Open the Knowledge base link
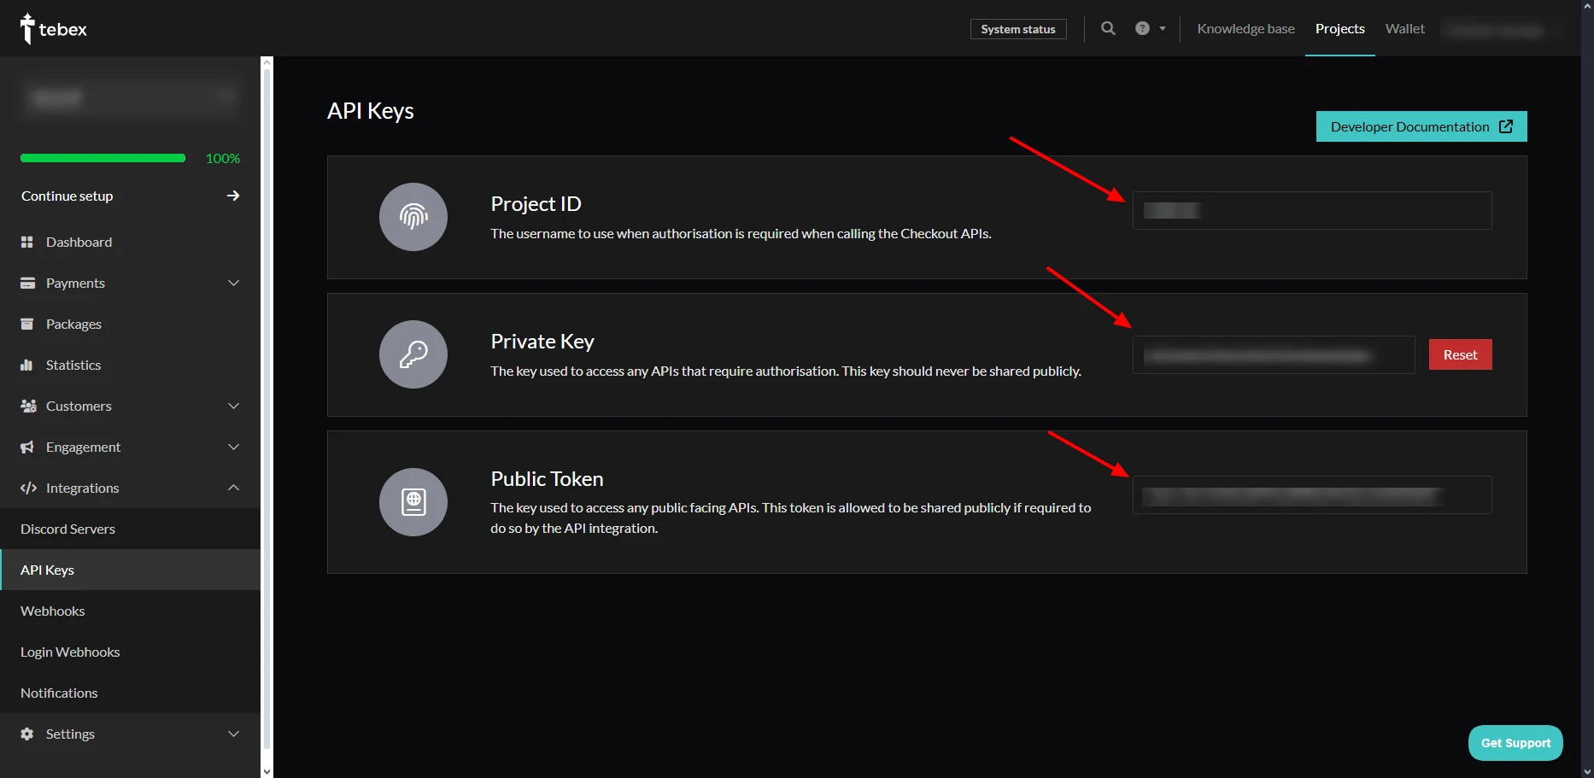Image resolution: width=1594 pixels, height=778 pixels. click(1245, 28)
